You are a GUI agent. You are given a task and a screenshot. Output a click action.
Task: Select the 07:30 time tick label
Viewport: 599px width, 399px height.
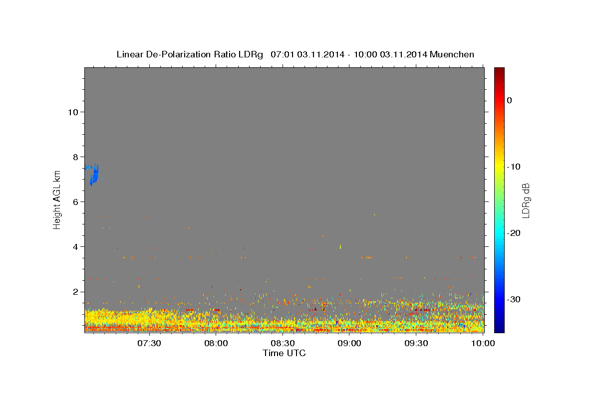pyautogui.click(x=149, y=343)
